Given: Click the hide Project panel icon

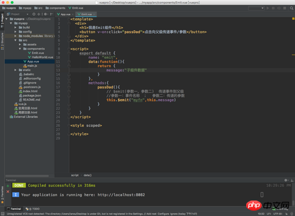Looking at the screenshot, I should (x=51, y=14).
